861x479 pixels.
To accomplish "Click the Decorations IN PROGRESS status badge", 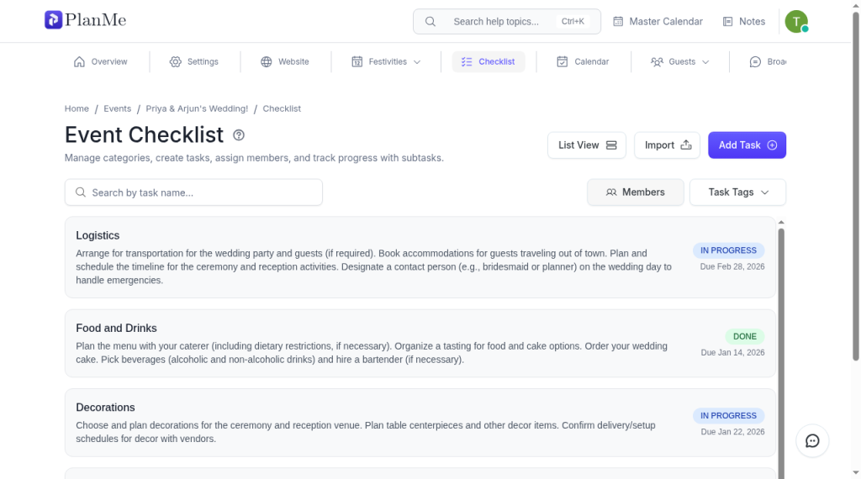I will click(x=728, y=415).
